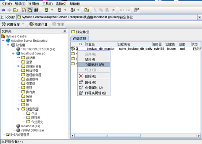The width and height of the screenshot is (202, 144).
Task: Click the Paste toolbar icon
Action: pyautogui.click(x=107, y=10)
